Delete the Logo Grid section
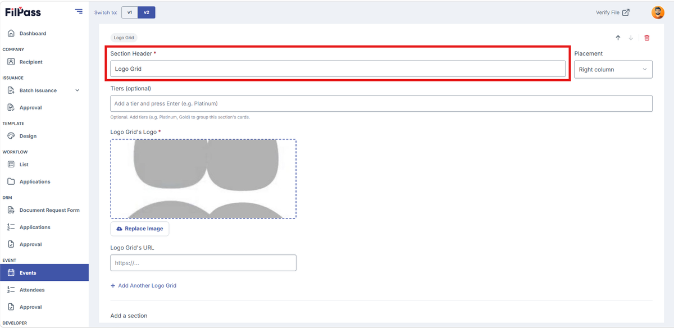 (x=647, y=38)
